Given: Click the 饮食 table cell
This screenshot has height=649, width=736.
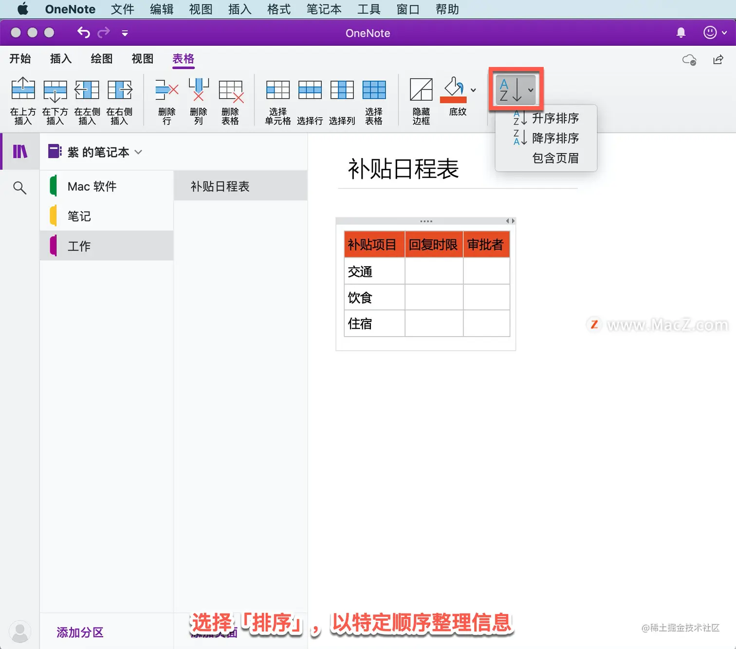Looking at the screenshot, I should pyautogui.click(x=374, y=297).
